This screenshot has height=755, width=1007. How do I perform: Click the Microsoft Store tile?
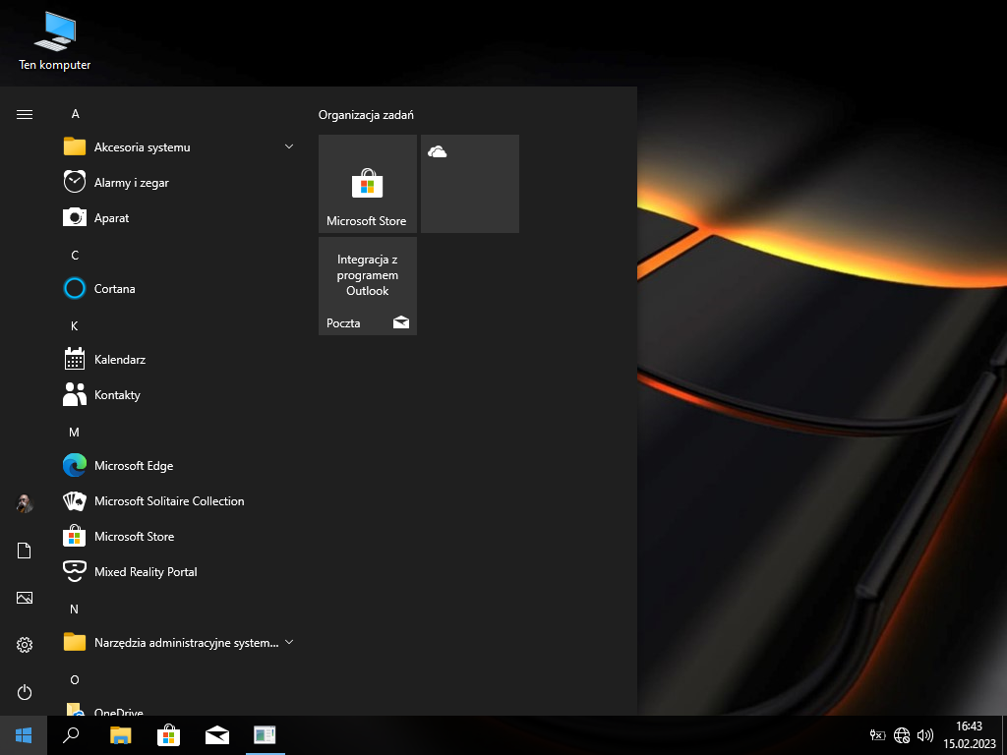368,184
